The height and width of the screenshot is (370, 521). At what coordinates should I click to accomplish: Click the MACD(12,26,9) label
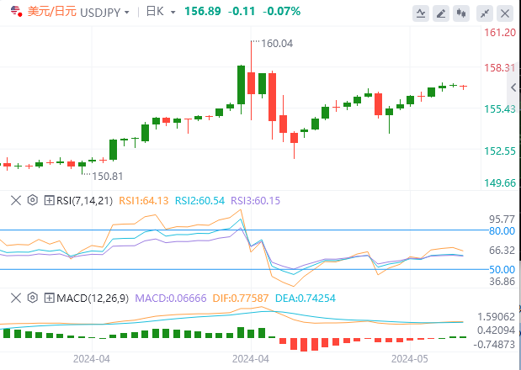click(x=93, y=298)
